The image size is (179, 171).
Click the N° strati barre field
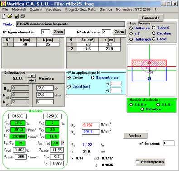click(x=106, y=32)
